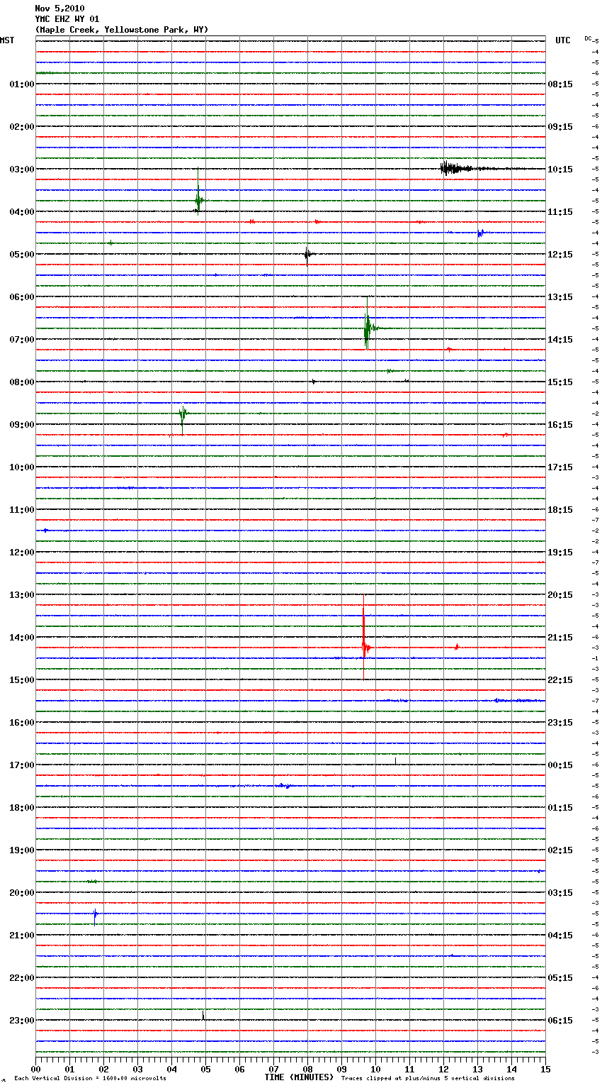The image size is (602, 1088).
Task: Select the 12:00 MST row label
Action: coord(22,552)
